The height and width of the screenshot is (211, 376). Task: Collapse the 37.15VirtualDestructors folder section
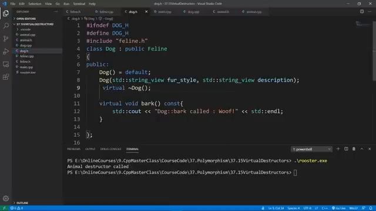35,24
